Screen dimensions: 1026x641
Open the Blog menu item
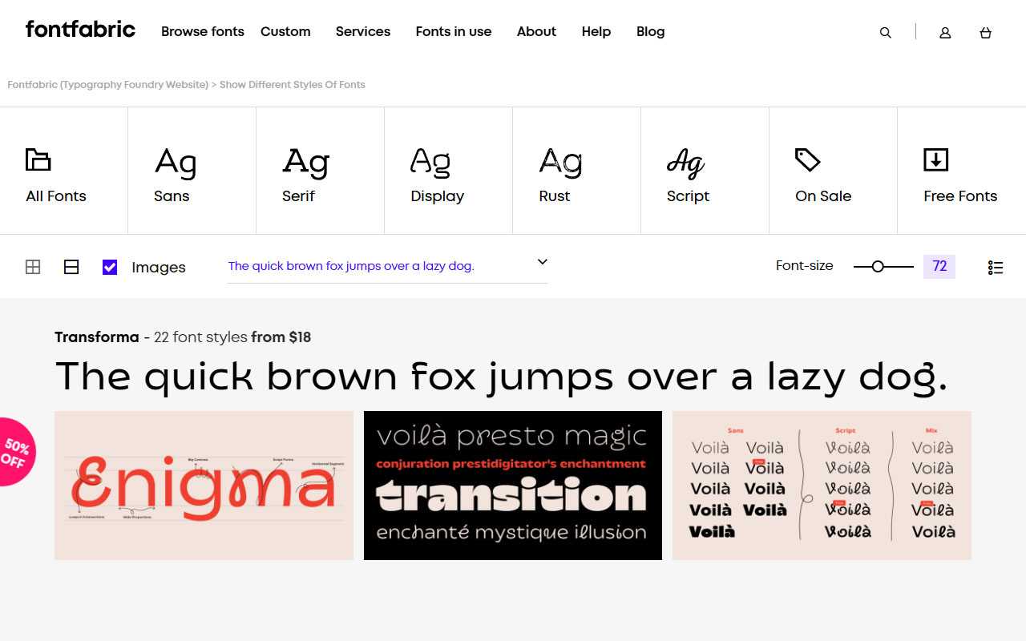click(651, 31)
